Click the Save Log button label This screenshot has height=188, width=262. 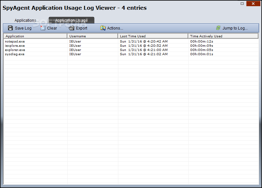click(23, 28)
